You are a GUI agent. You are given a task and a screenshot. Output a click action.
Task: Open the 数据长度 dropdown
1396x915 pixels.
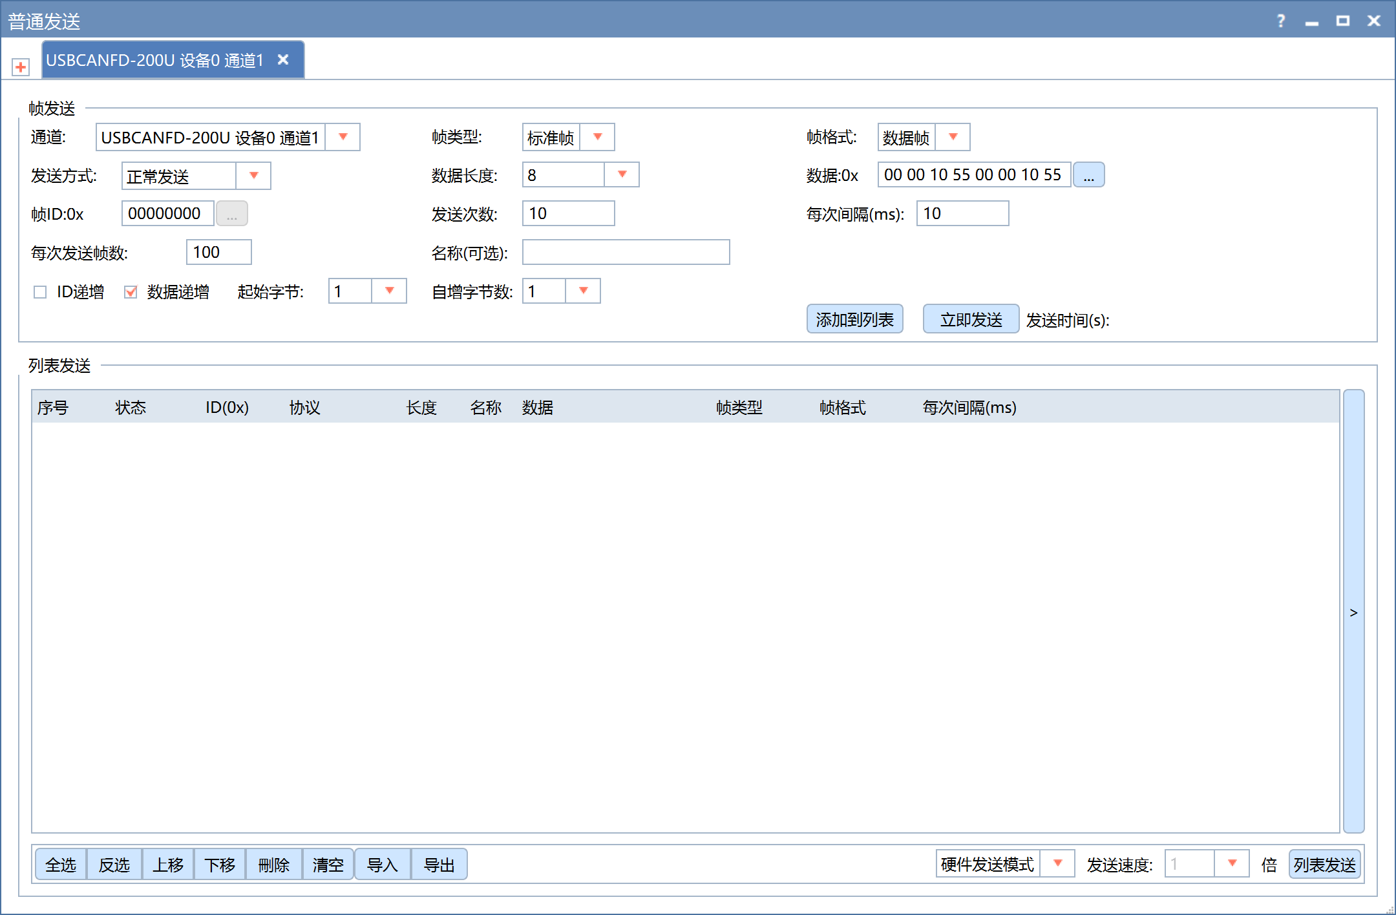(x=622, y=175)
